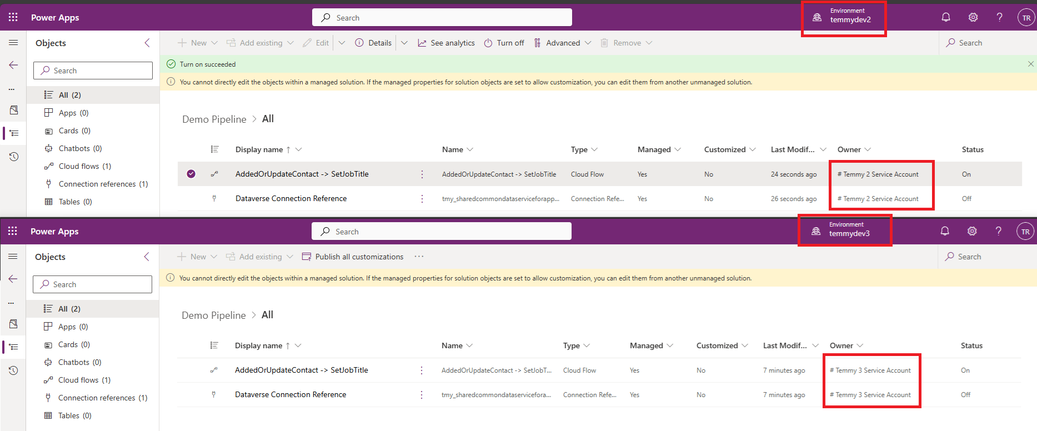Click help question mark in temmydev2 window

coord(1000,17)
